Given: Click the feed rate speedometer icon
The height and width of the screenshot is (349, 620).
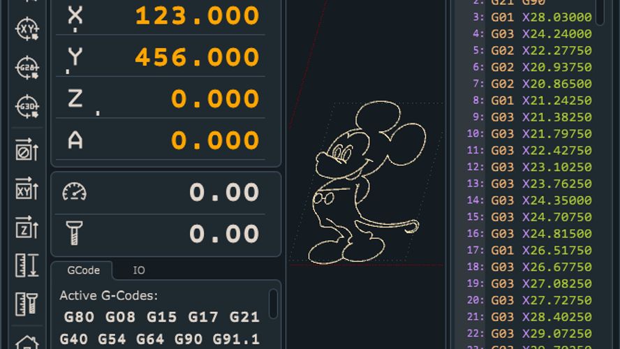Looking at the screenshot, I should (x=74, y=191).
